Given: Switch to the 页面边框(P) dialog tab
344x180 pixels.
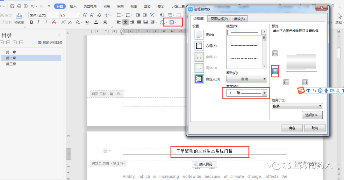Looking at the screenshot, I should pyautogui.click(x=219, y=19).
